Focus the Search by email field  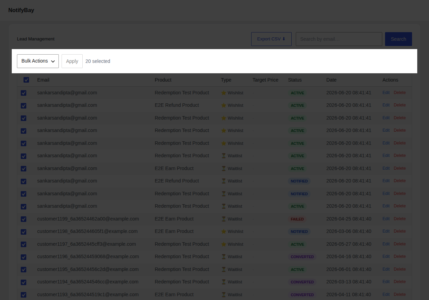click(x=339, y=39)
